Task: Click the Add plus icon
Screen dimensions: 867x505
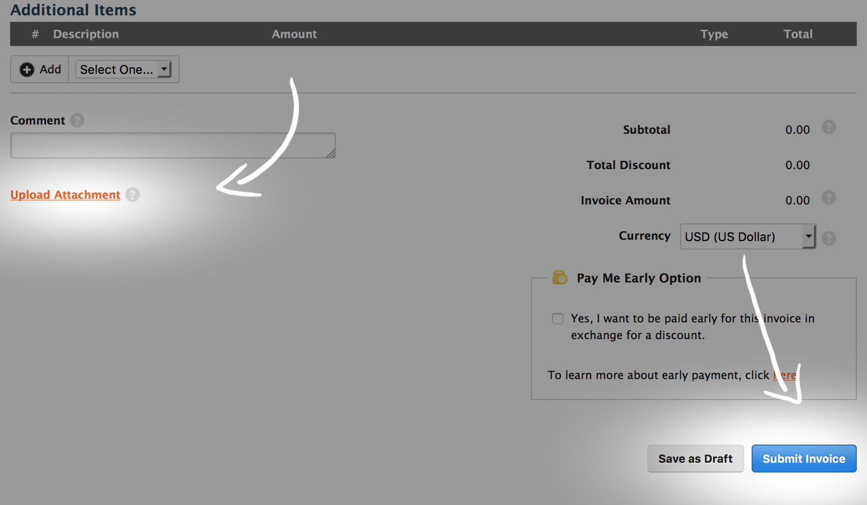Action: pyautogui.click(x=27, y=70)
